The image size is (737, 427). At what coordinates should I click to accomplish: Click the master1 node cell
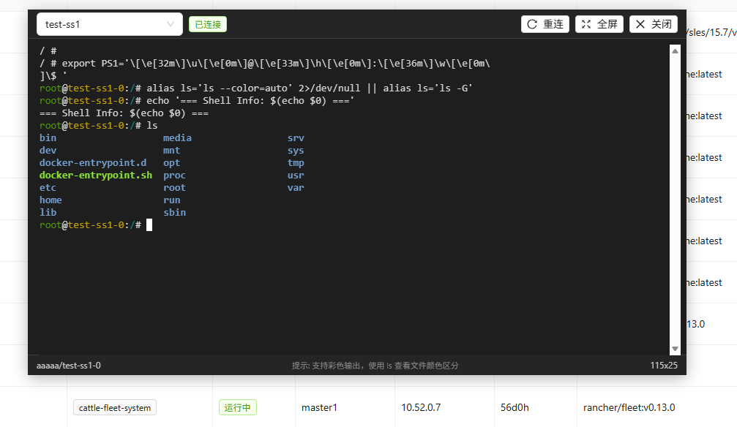coord(319,407)
